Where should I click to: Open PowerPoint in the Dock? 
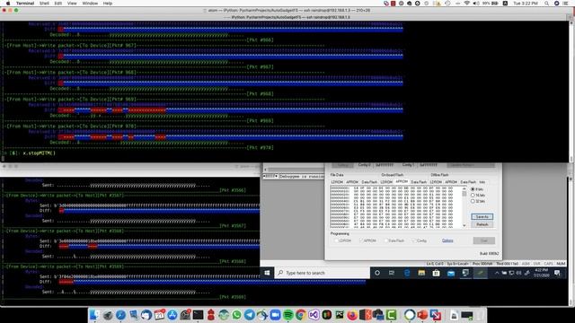coord(422,315)
